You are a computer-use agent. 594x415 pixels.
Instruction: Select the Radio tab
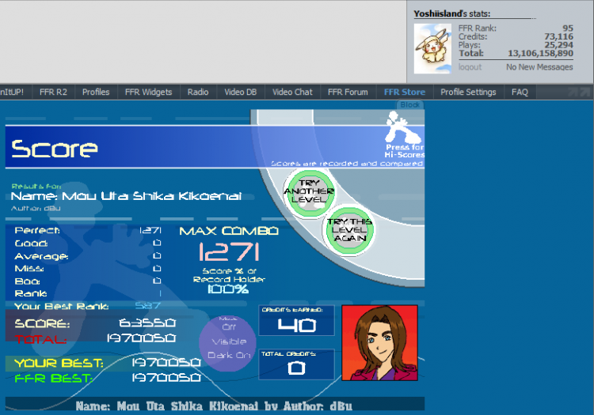pos(198,92)
